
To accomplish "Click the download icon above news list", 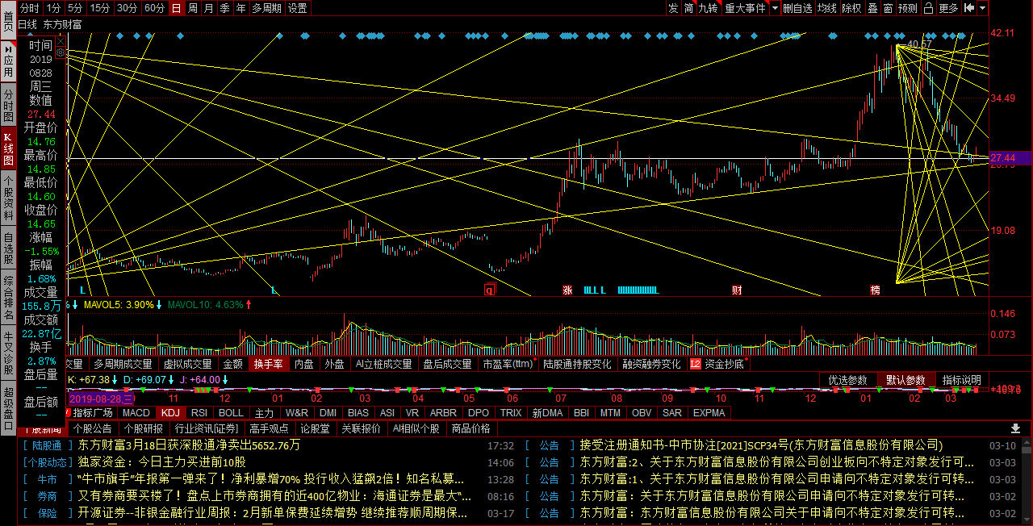I will [x=1016, y=428].
